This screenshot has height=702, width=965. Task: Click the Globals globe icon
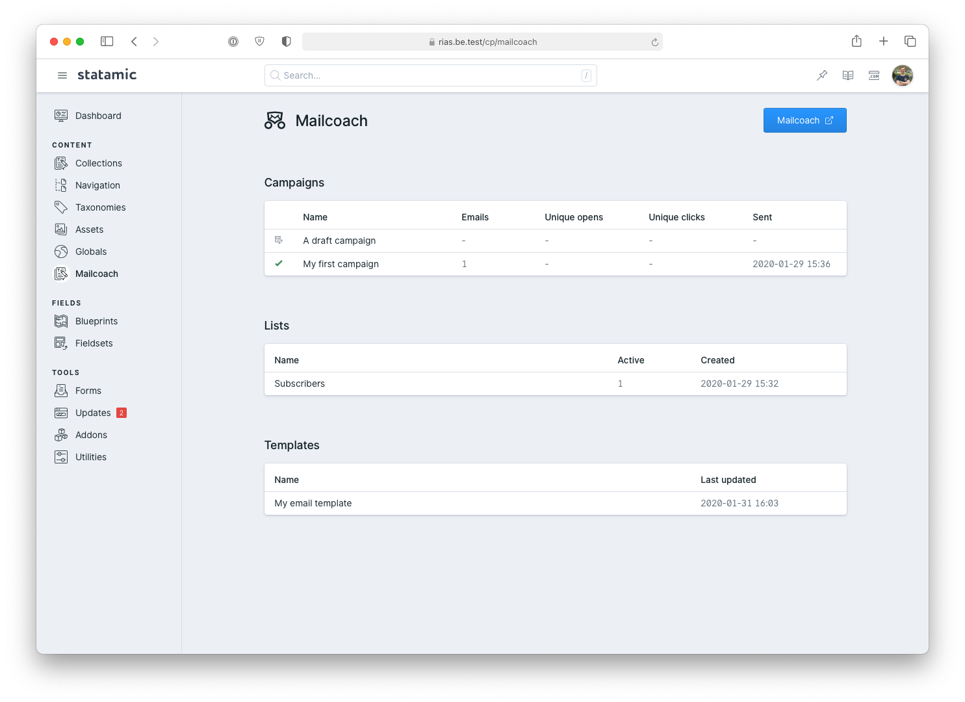(x=61, y=252)
